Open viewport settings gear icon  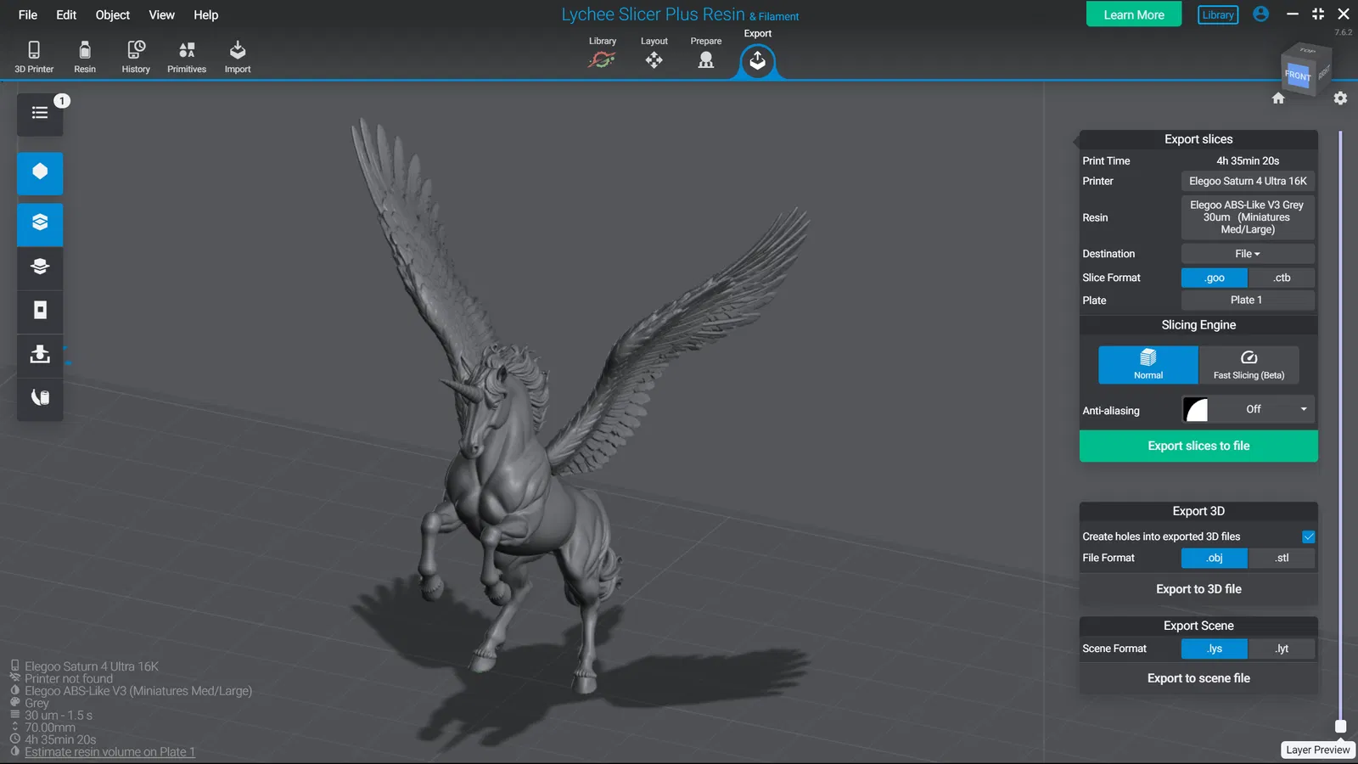[x=1340, y=98]
